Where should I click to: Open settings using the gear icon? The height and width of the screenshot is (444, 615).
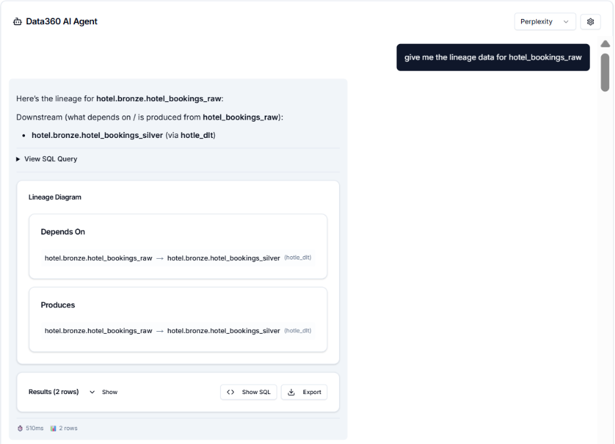pyautogui.click(x=590, y=21)
